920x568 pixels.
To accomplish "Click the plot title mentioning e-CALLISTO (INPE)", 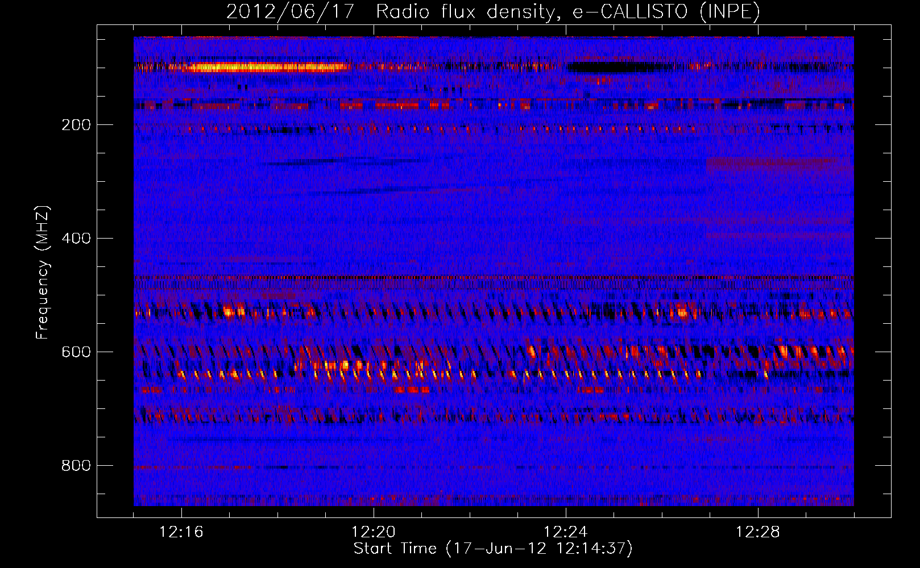I will click(x=493, y=11).
